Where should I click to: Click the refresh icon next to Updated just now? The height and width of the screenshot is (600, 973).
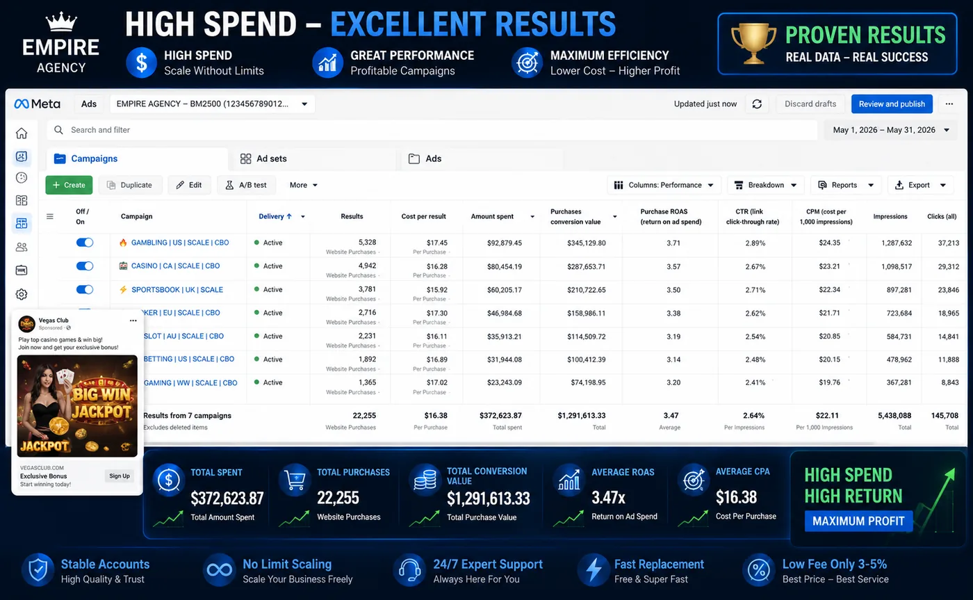pyautogui.click(x=757, y=104)
